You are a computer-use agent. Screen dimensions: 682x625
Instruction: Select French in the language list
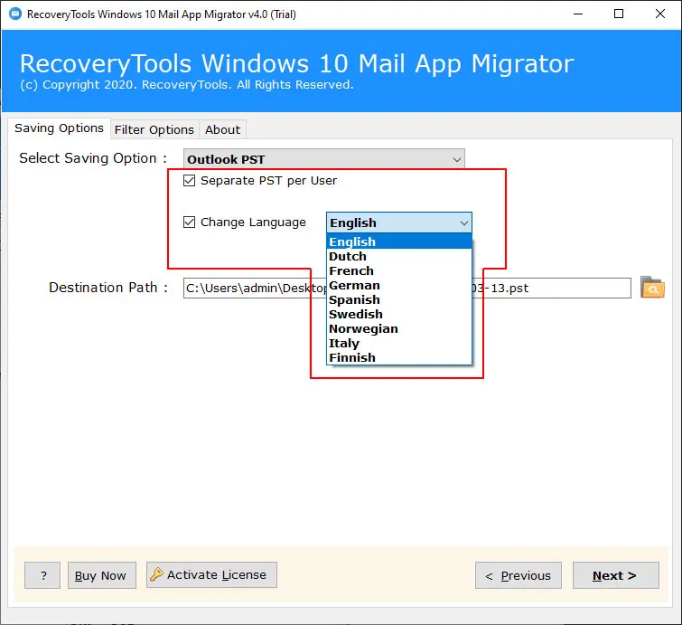pyautogui.click(x=351, y=271)
